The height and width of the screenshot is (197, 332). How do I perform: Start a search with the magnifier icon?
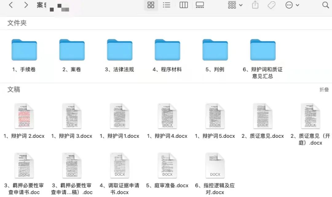(326, 5)
